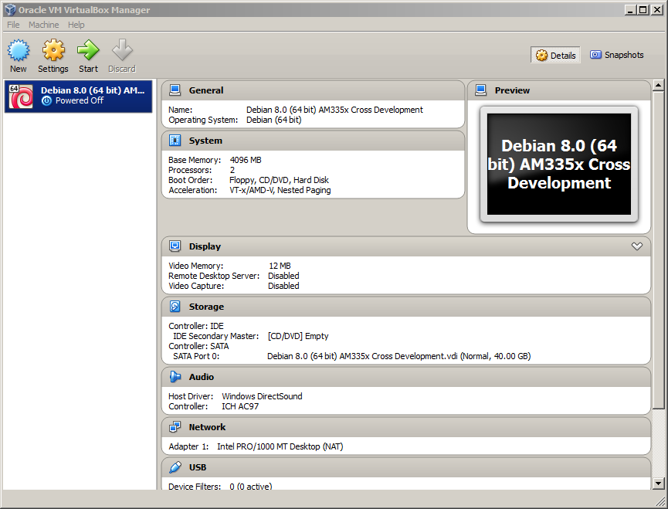Screen dimensions: 668x509
Task: Click "Debian (64 bit)" operating system value
Action: (274, 120)
